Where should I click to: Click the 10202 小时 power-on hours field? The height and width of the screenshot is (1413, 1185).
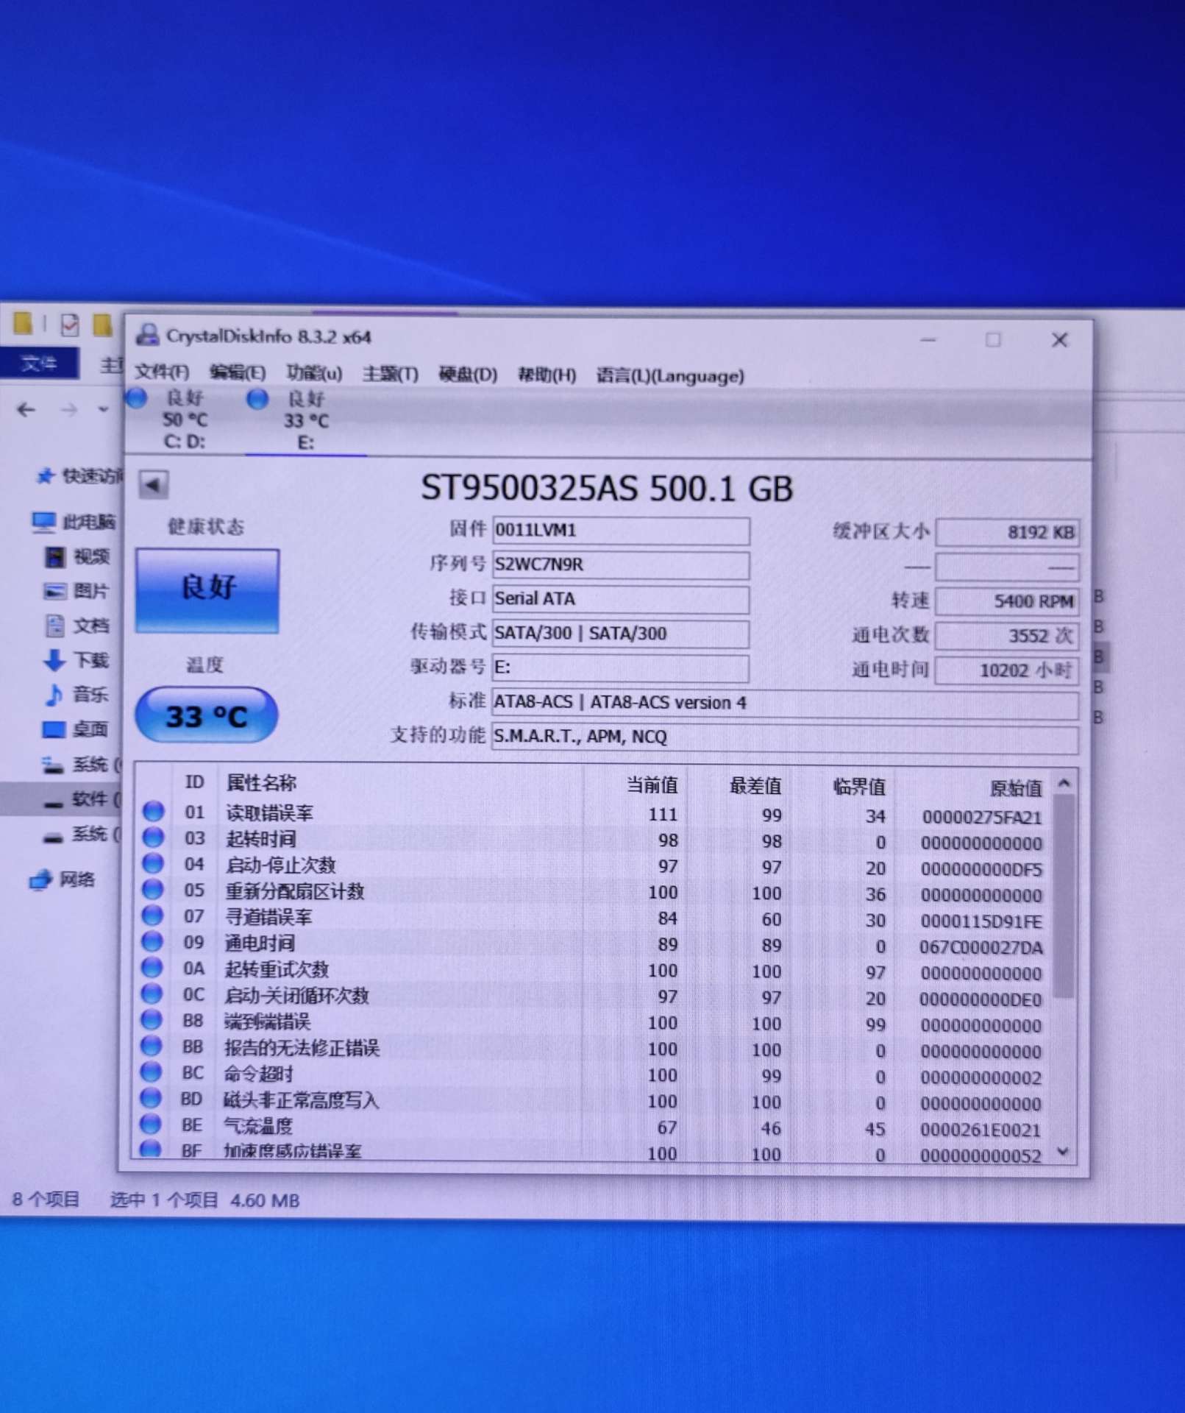(x=1008, y=670)
